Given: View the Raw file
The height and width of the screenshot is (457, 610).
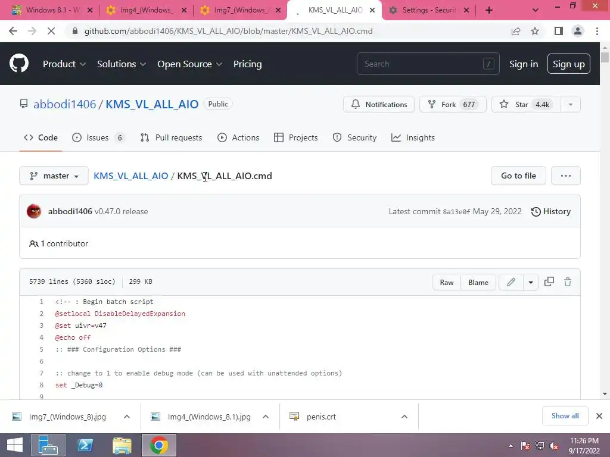Looking at the screenshot, I should click(447, 282).
